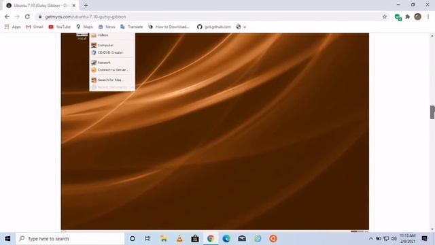Open the gist.github.com bookmark

[x=213, y=27]
